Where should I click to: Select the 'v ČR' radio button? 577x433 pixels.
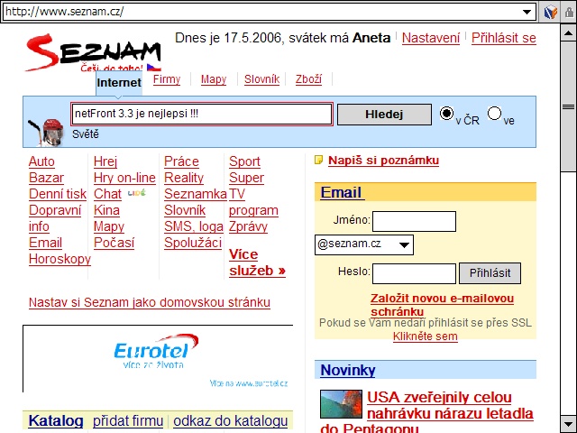point(446,114)
